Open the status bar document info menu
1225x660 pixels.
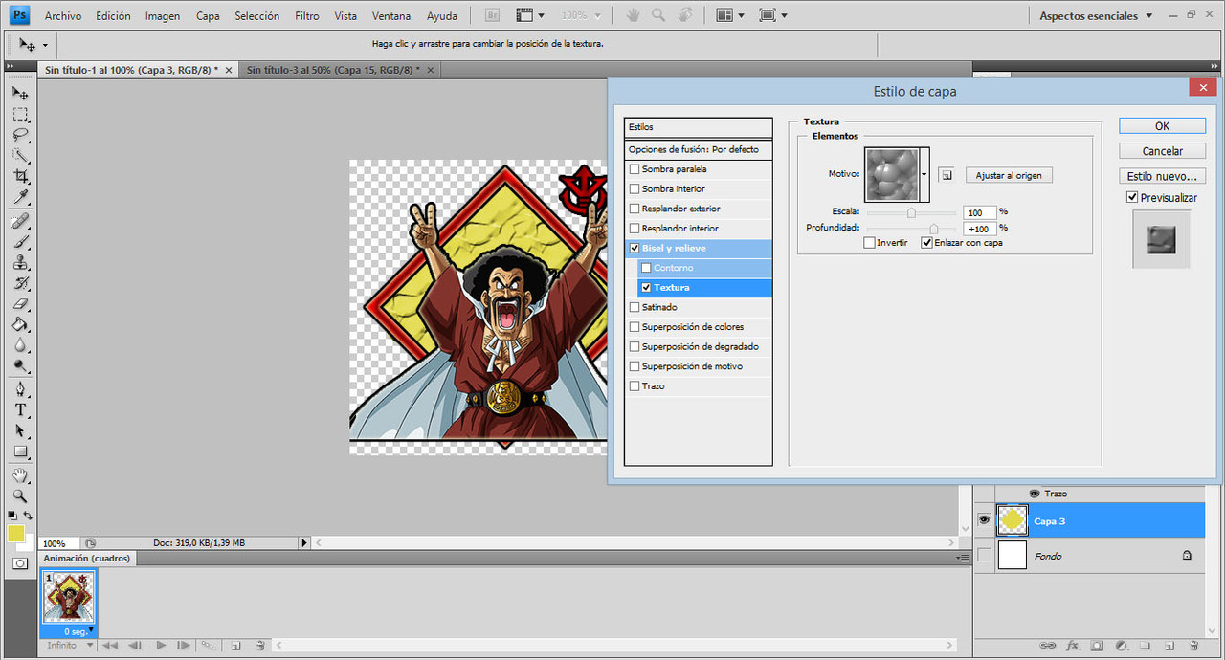pos(305,543)
